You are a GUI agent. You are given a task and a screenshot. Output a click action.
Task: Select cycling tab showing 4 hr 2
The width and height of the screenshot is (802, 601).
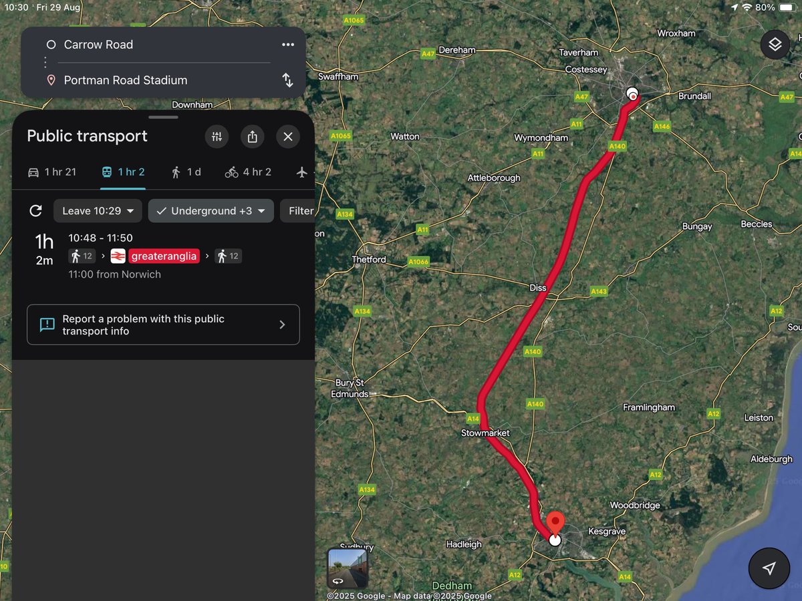pos(248,172)
